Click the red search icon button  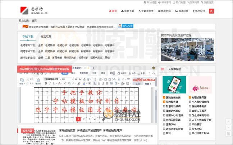[211, 11]
